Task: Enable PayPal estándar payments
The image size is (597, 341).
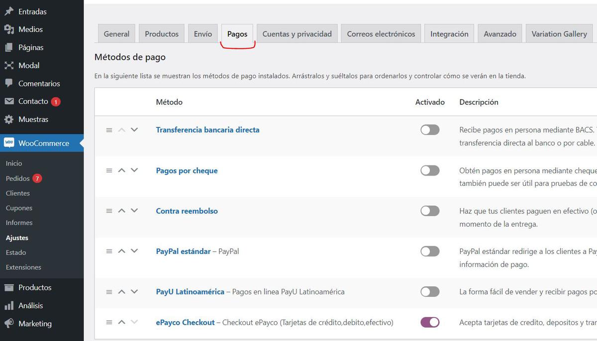Action: [430, 251]
